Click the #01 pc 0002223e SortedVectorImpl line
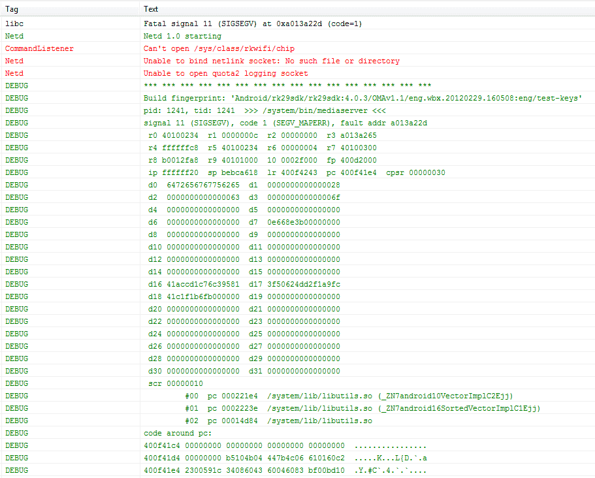The height and width of the screenshot is (478, 595). tap(298, 408)
